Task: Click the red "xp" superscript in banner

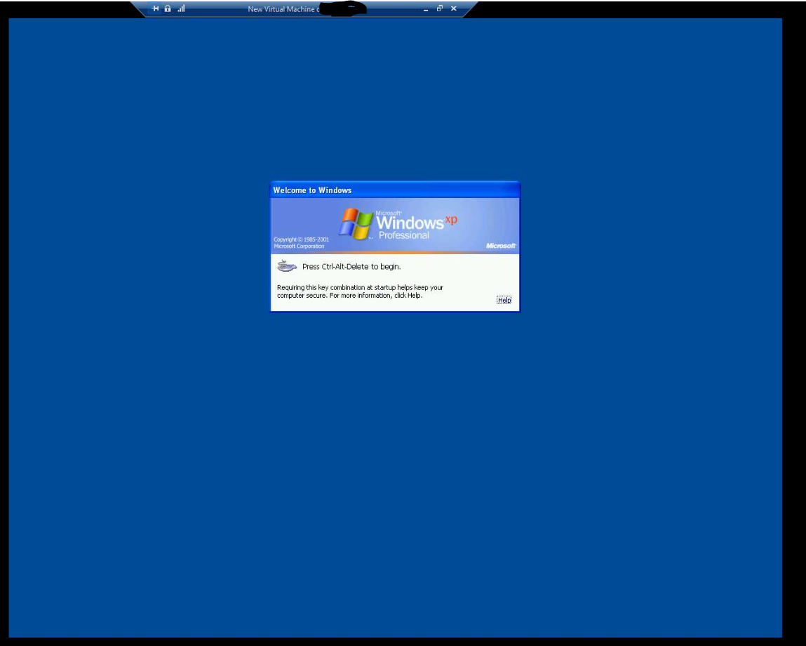Action: click(451, 220)
